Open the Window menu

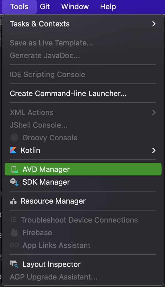[75, 7]
